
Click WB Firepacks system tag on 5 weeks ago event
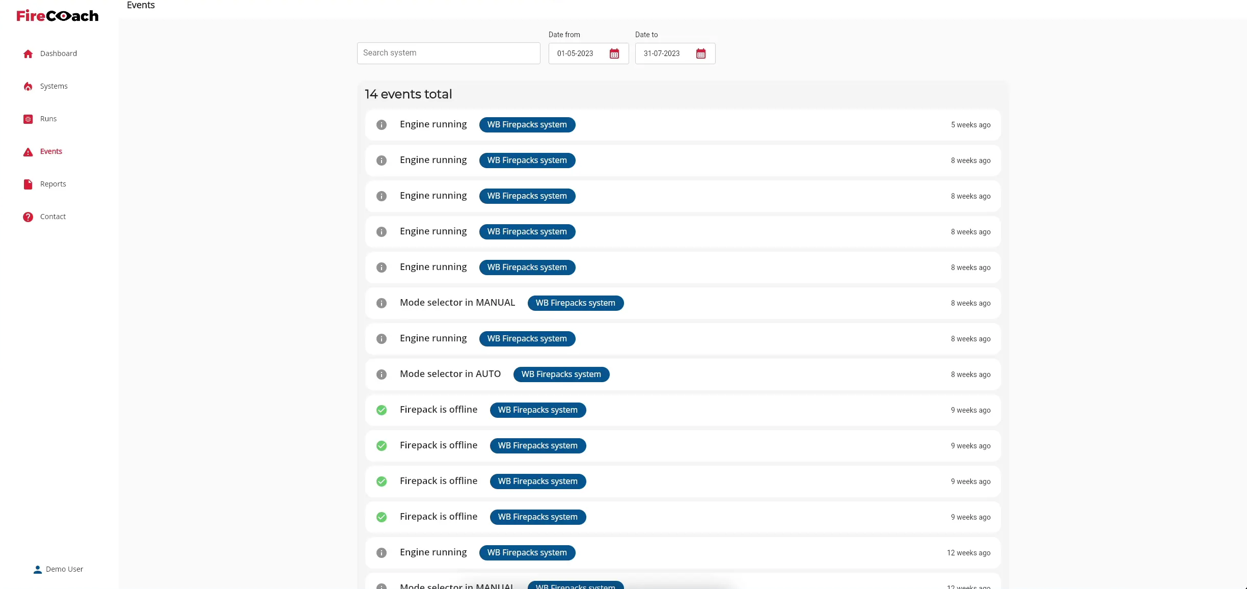click(x=527, y=125)
